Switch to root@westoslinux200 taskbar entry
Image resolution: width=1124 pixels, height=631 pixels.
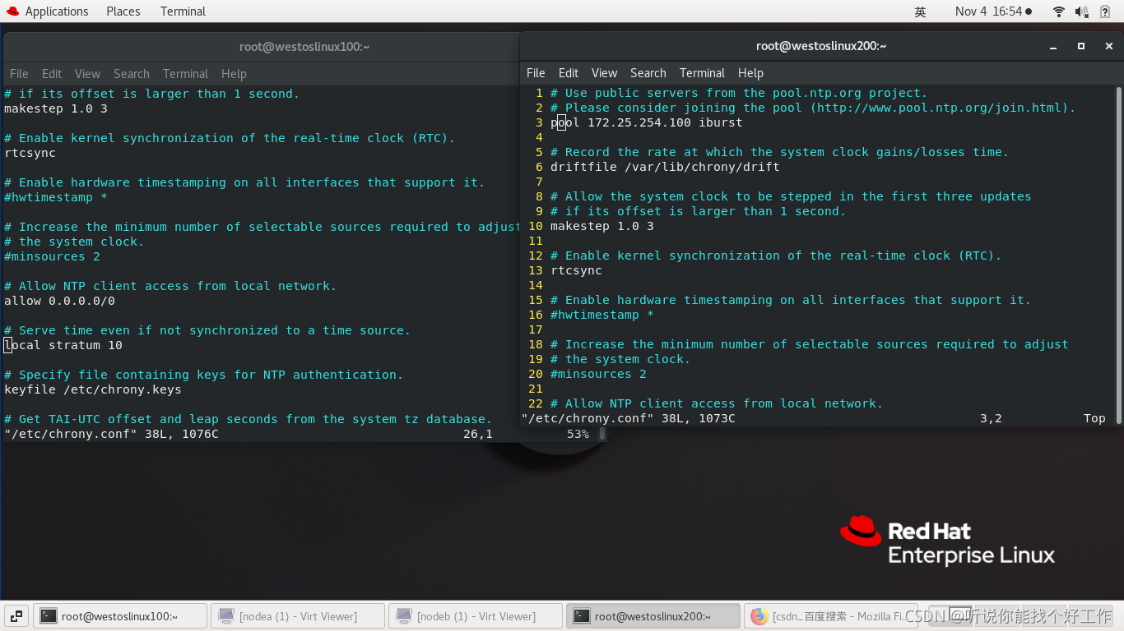point(653,616)
